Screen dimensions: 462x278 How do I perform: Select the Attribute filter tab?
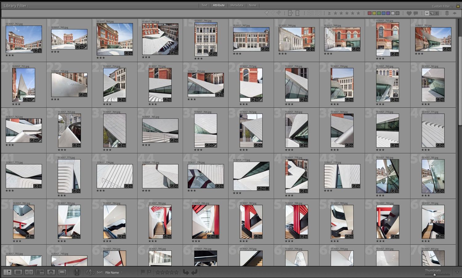pyautogui.click(x=219, y=5)
